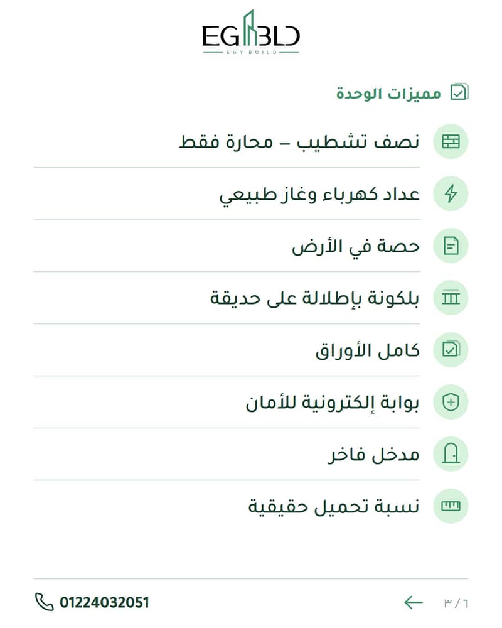This screenshot has height=628, width=502.
Task: Click the phone number 01224032051
Action: pos(105,602)
